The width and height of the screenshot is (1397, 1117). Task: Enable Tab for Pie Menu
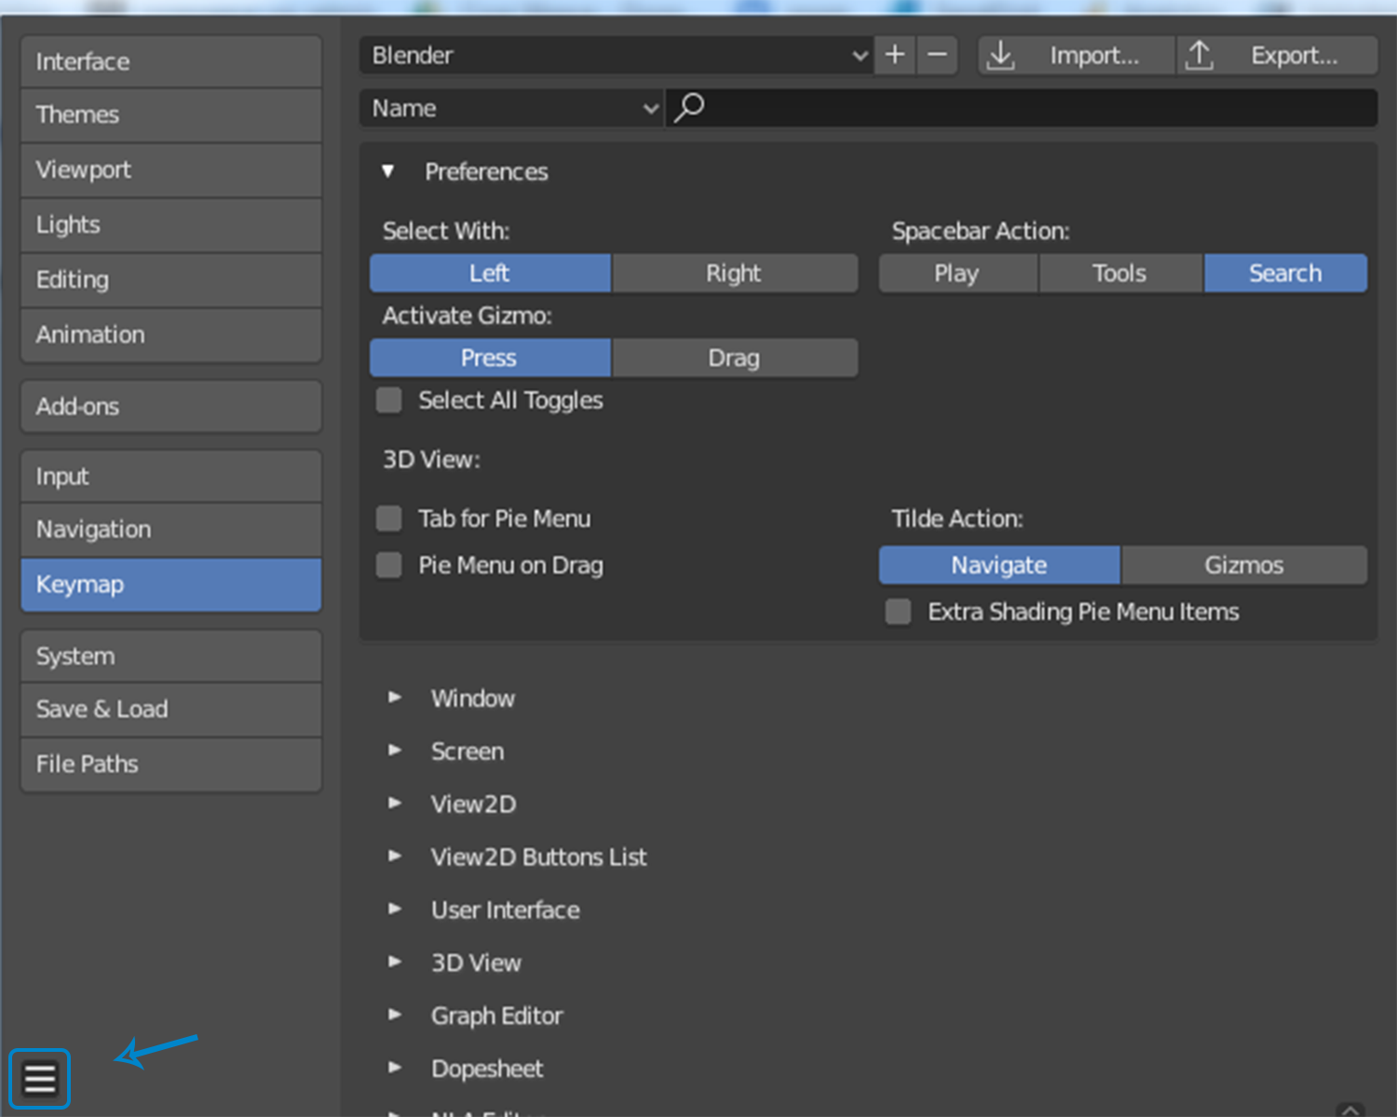pyautogui.click(x=389, y=518)
